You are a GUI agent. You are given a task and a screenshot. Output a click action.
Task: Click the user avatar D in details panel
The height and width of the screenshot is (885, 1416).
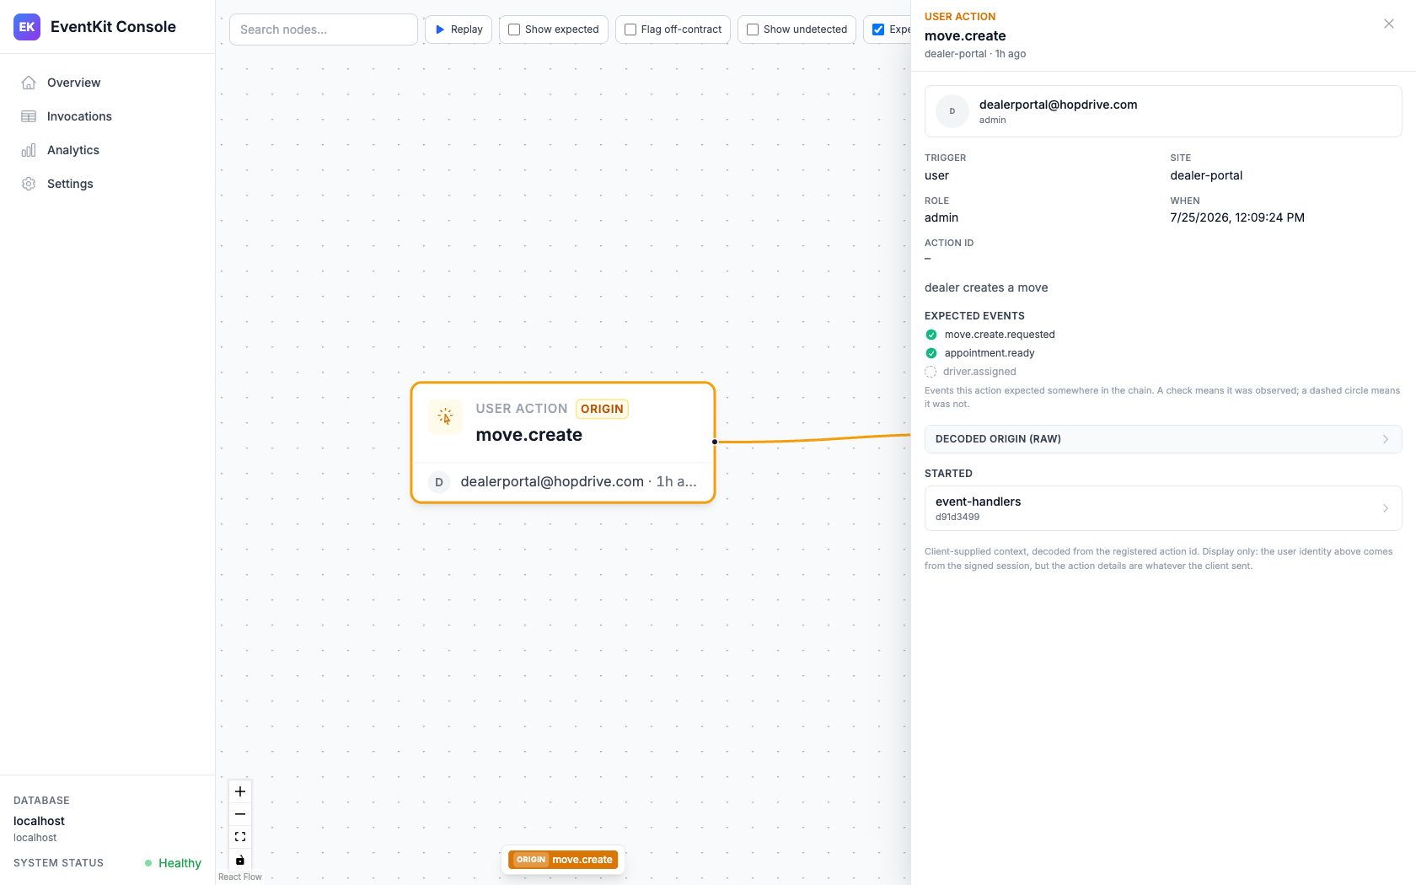tap(952, 111)
